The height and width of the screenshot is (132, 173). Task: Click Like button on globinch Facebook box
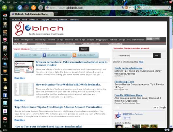coord(127,118)
